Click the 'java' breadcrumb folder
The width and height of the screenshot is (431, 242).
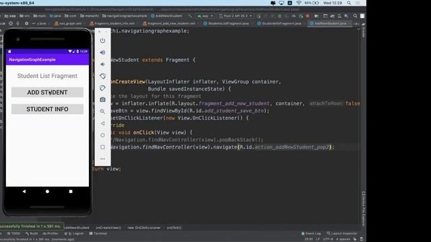[55, 16]
